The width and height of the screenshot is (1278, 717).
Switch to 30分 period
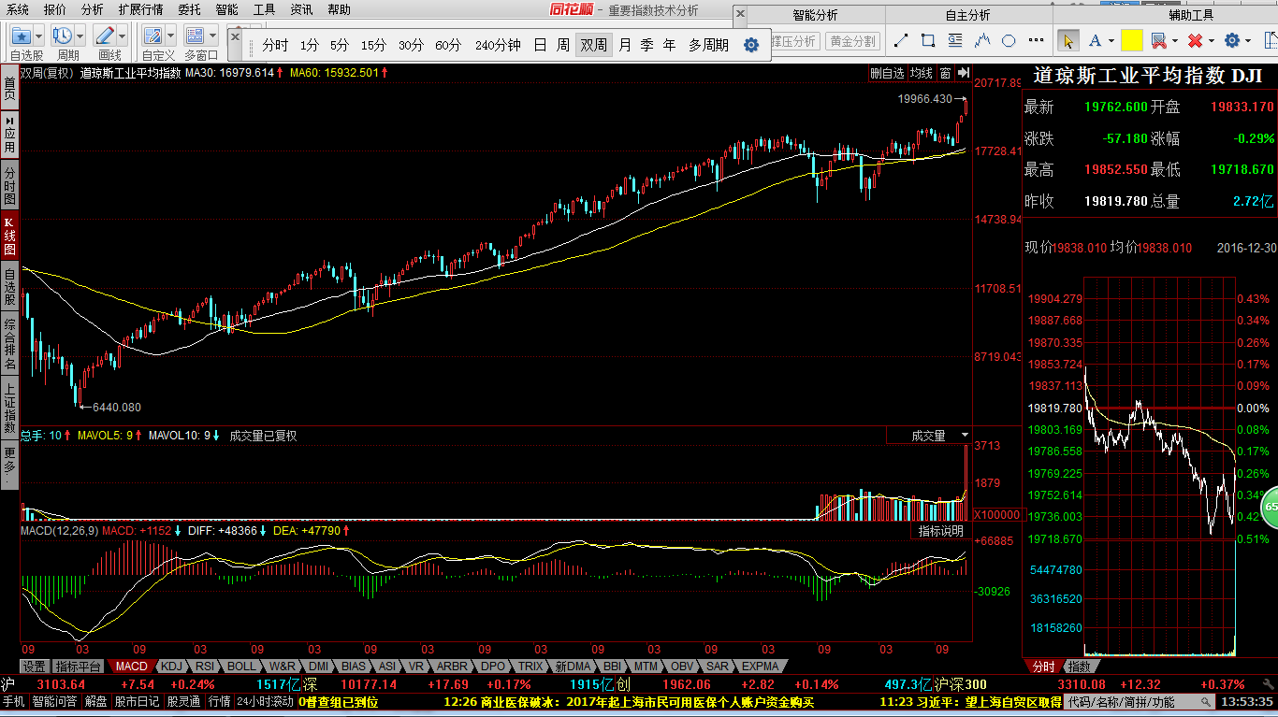411,45
